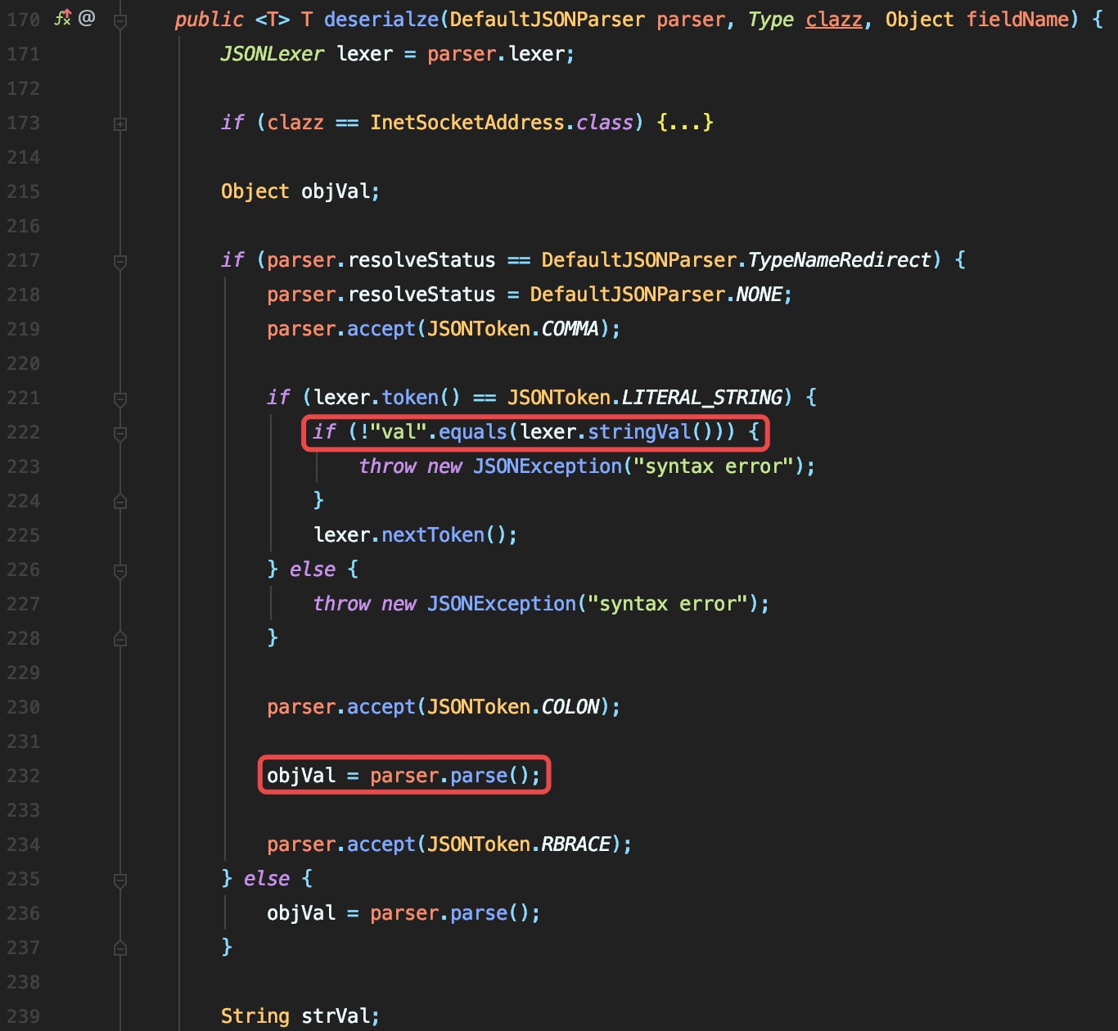Click the strVal variable on line 239

pyautogui.click(x=336, y=1016)
